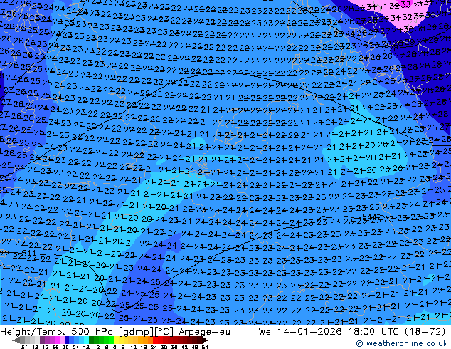Click the forecast date 'We 14-01-2026'

pyautogui.click(x=300, y=332)
